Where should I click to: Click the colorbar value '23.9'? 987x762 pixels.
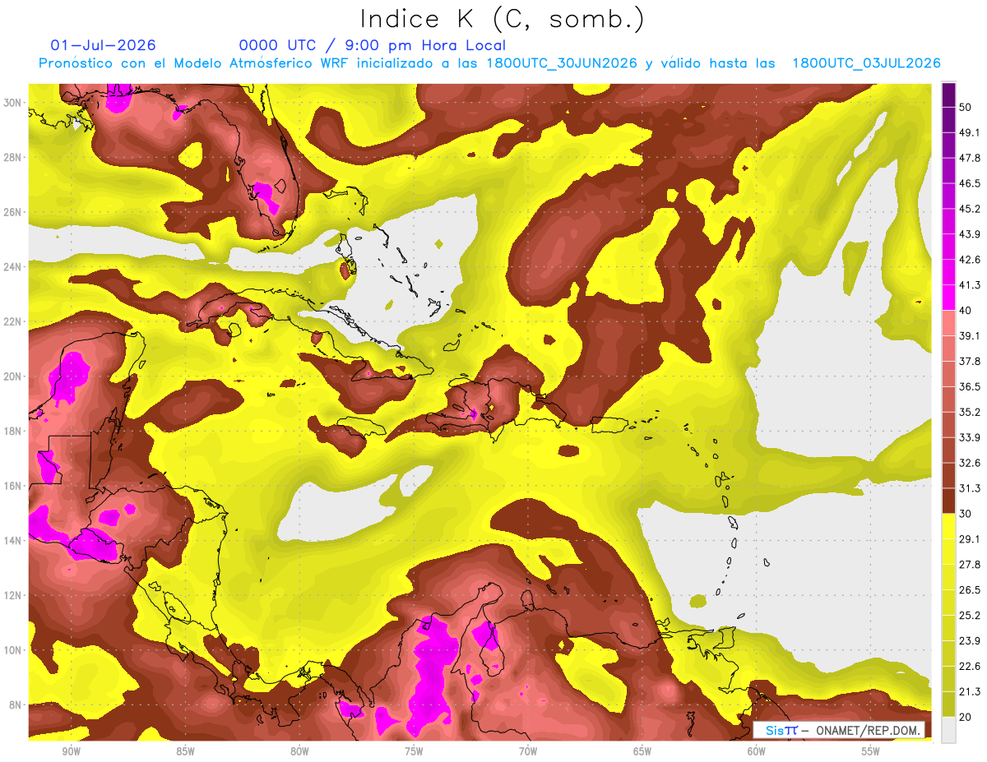970,640
